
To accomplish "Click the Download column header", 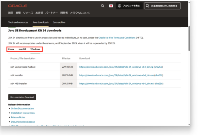I will pos(84,58).
